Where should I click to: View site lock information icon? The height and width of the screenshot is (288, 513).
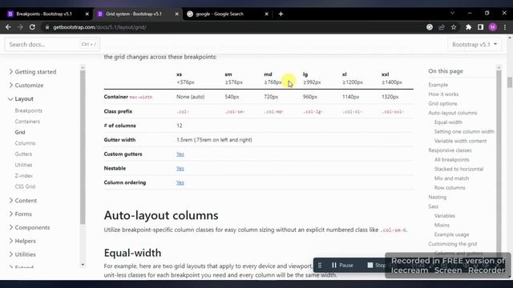coord(47,27)
